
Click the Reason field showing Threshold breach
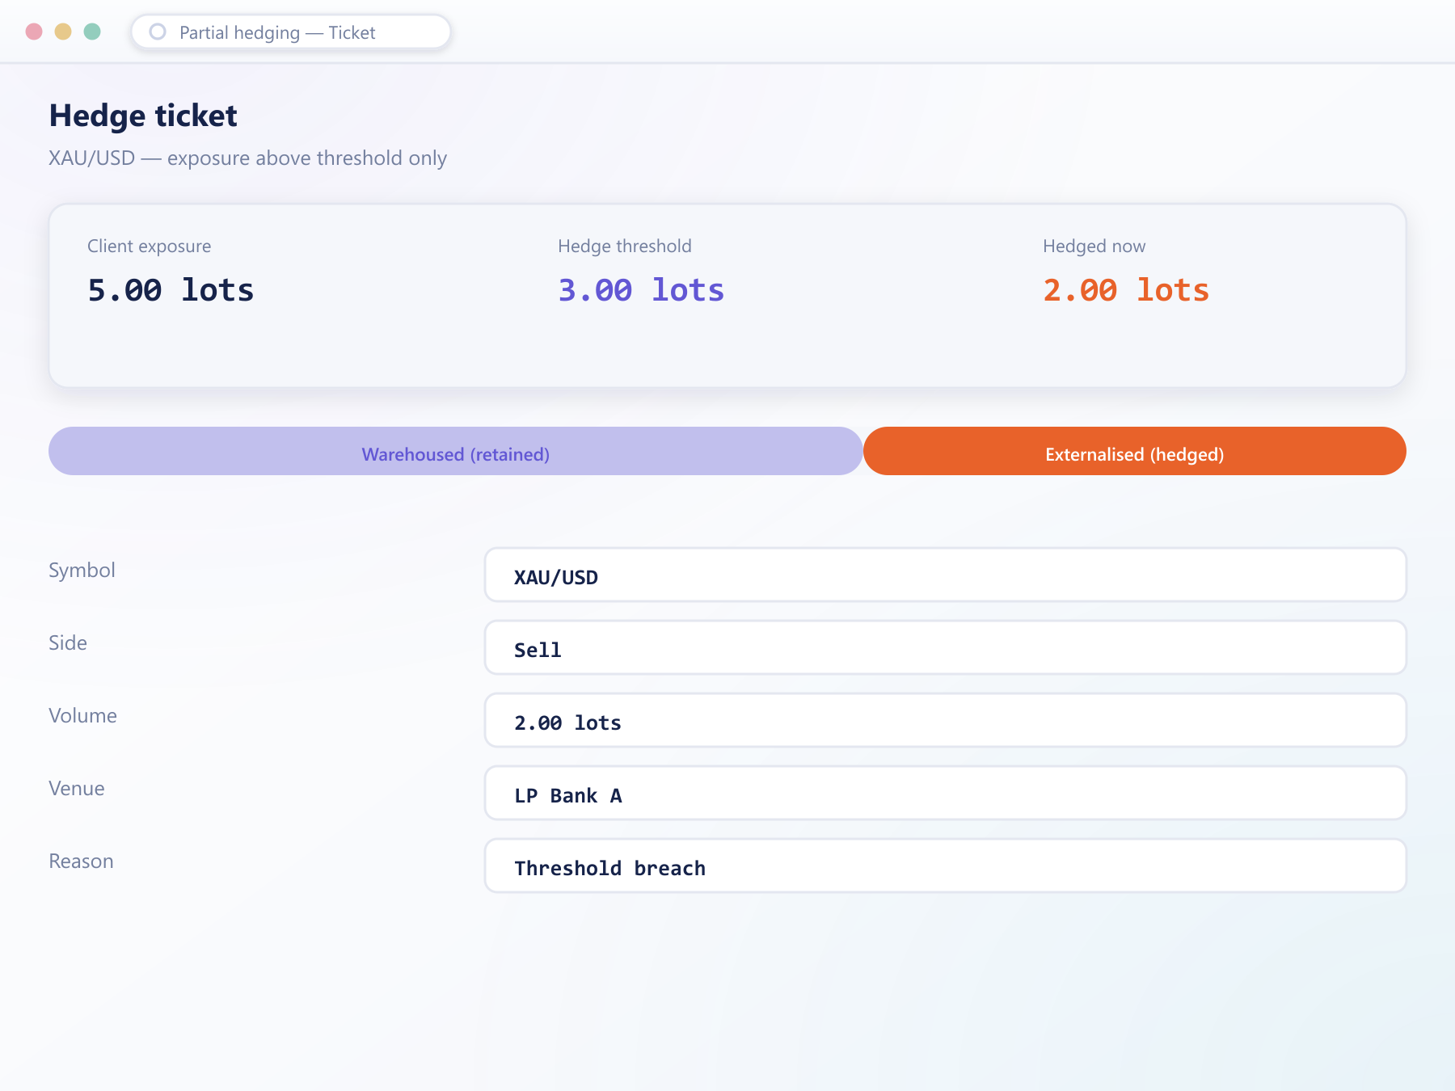pyautogui.click(x=946, y=866)
